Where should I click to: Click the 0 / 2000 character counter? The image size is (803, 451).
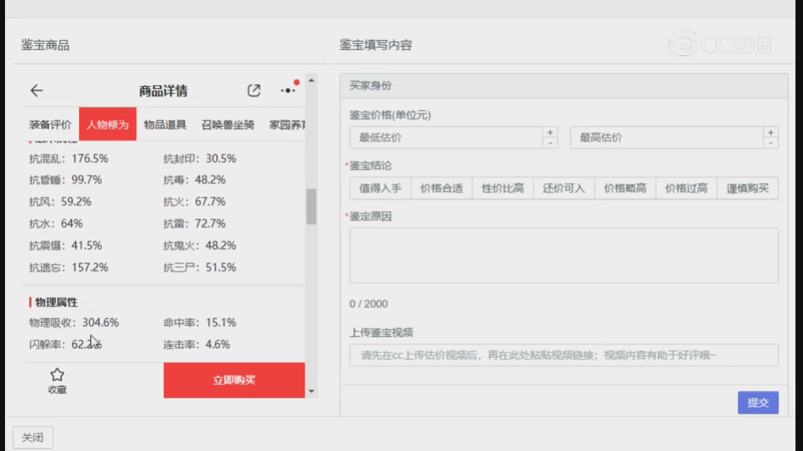[368, 304]
